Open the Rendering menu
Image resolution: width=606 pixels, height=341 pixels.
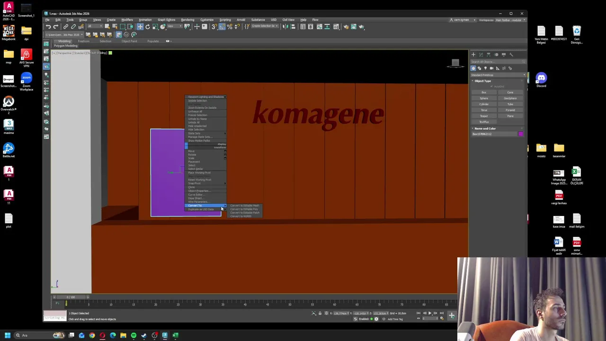click(x=187, y=20)
